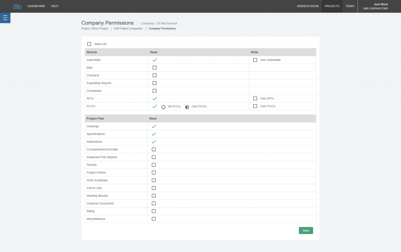This screenshot has width=401, height=252.
Task: Select the All PCO's radio button
Action: [163, 107]
